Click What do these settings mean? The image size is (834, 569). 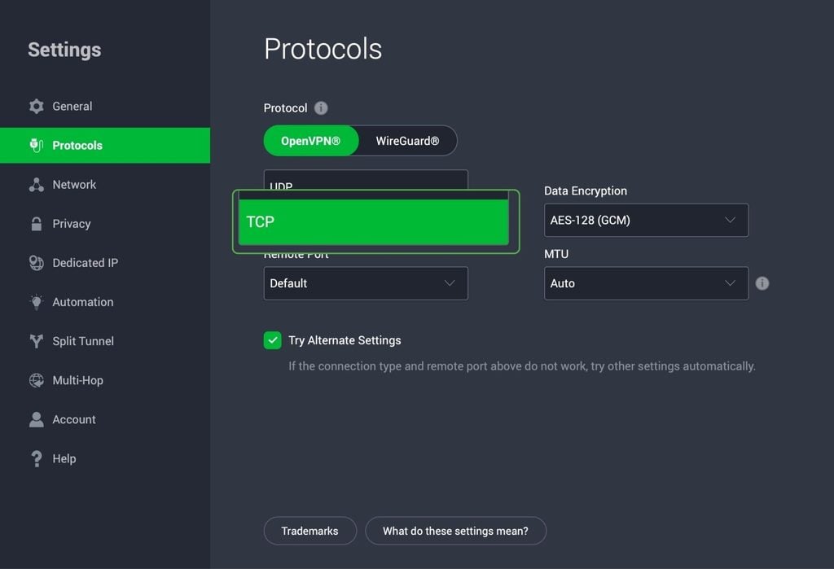click(x=456, y=531)
